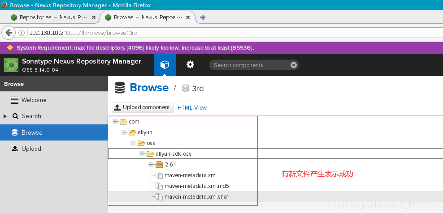The width and height of the screenshot is (443, 213).
Task: Clear the search components field
Action: (294, 65)
